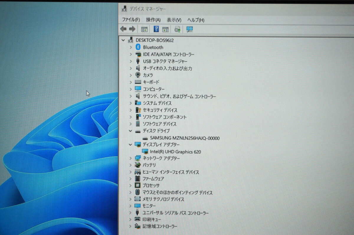The height and width of the screenshot is (235, 354).
Task: Click the webcam icon beside カメラ
Action: click(138, 75)
